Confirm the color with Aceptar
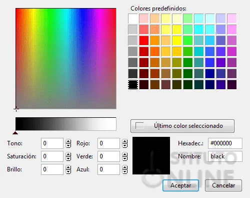250x198 pixels. (x=180, y=185)
